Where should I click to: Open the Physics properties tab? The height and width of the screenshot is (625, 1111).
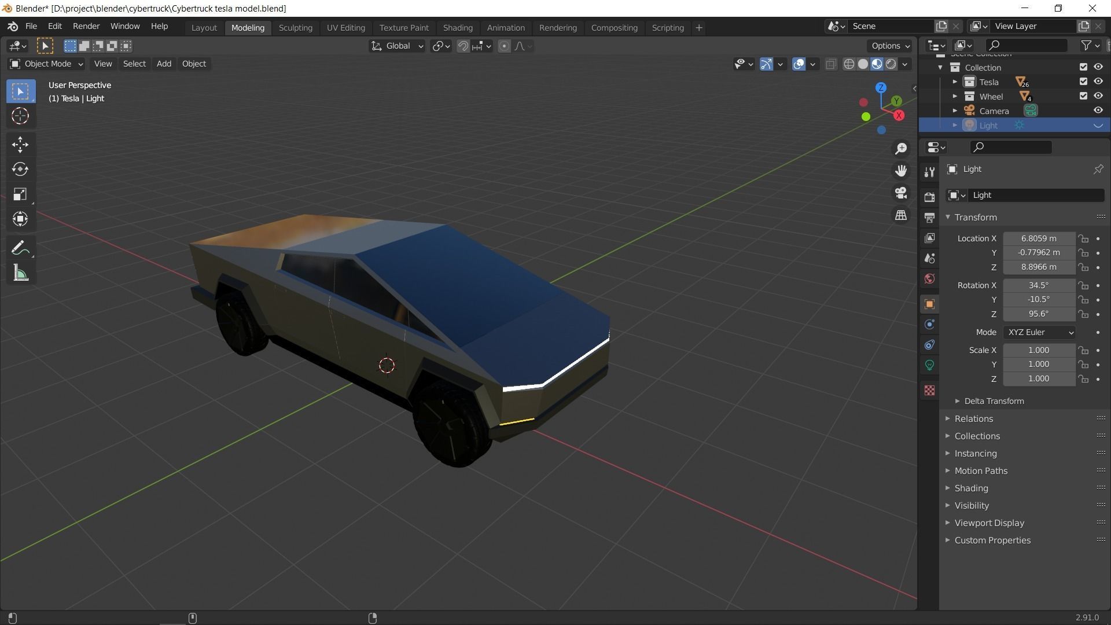[x=929, y=324]
